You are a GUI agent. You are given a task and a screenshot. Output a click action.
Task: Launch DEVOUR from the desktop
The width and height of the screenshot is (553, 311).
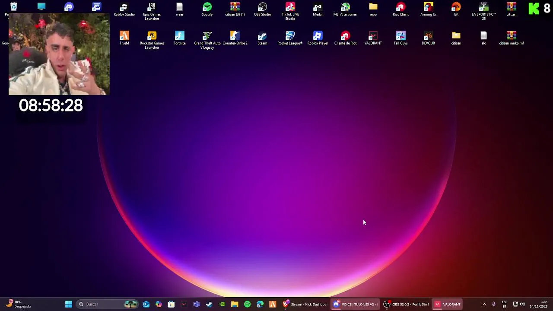428,38
